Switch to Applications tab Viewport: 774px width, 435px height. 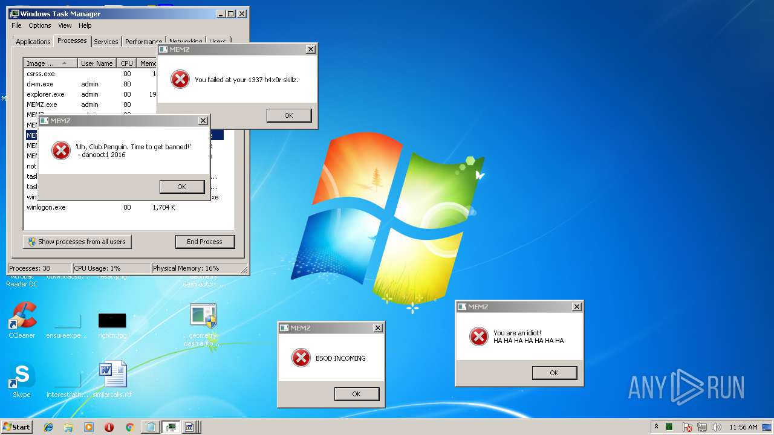[x=33, y=42]
